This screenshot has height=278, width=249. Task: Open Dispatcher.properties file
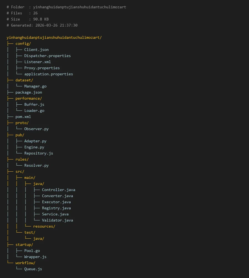click(x=47, y=56)
